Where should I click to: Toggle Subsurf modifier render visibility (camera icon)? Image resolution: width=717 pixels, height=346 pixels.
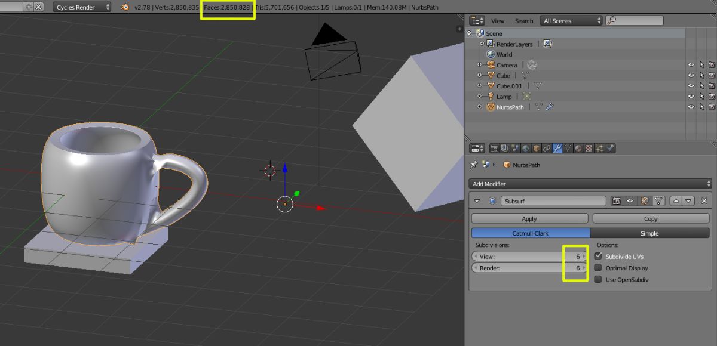[x=617, y=201]
